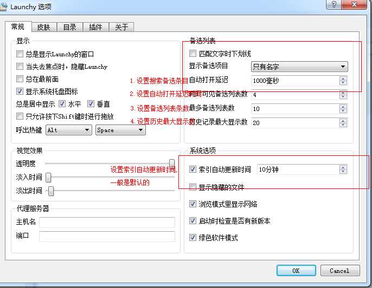
Task: Toggle 浏览模式里显示网络 checkbox
Action: pyautogui.click(x=193, y=204)
